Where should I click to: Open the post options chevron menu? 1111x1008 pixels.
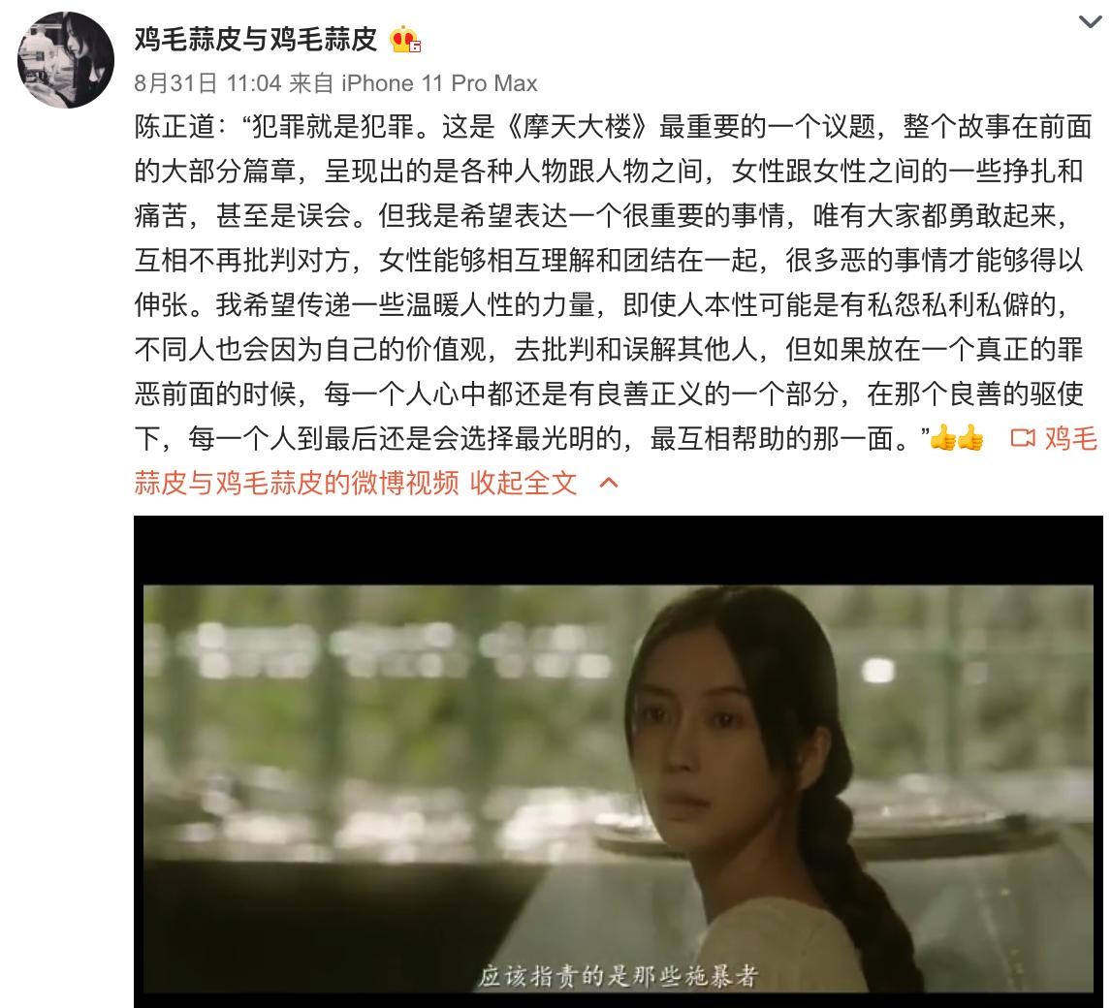point(1091,21)
